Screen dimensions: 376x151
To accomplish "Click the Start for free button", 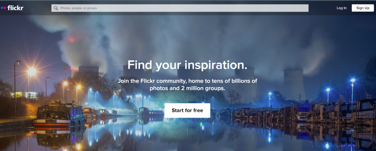I will (x=187, y=110).
